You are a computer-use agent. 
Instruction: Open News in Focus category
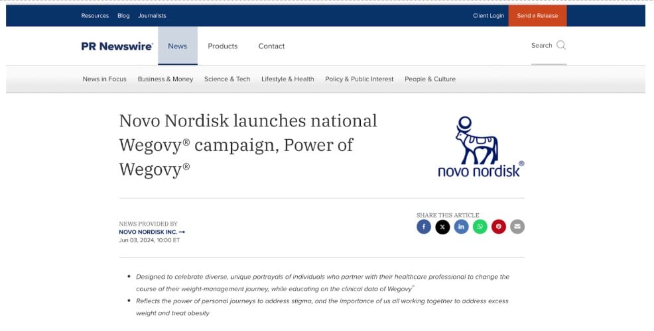104,79
